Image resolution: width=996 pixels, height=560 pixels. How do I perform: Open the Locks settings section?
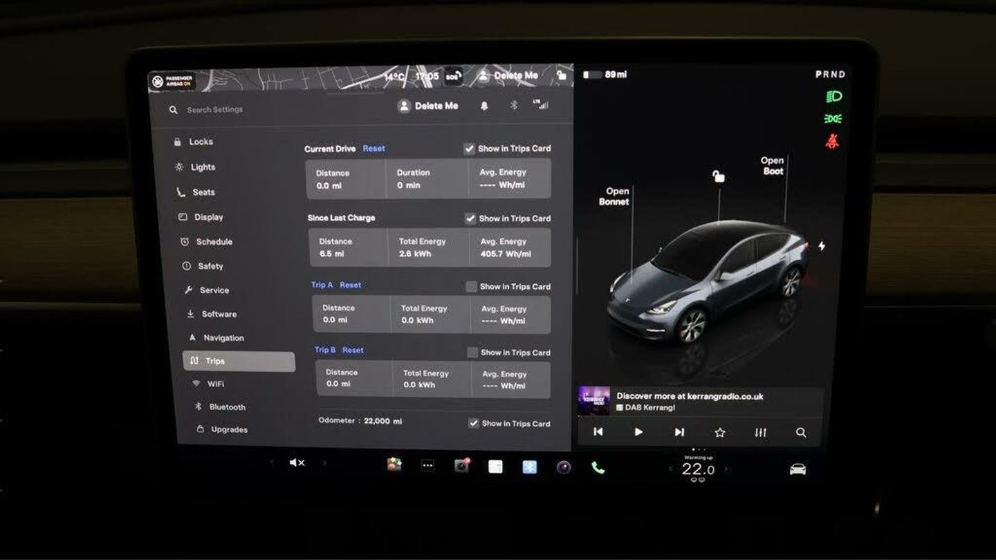point(194,142)
